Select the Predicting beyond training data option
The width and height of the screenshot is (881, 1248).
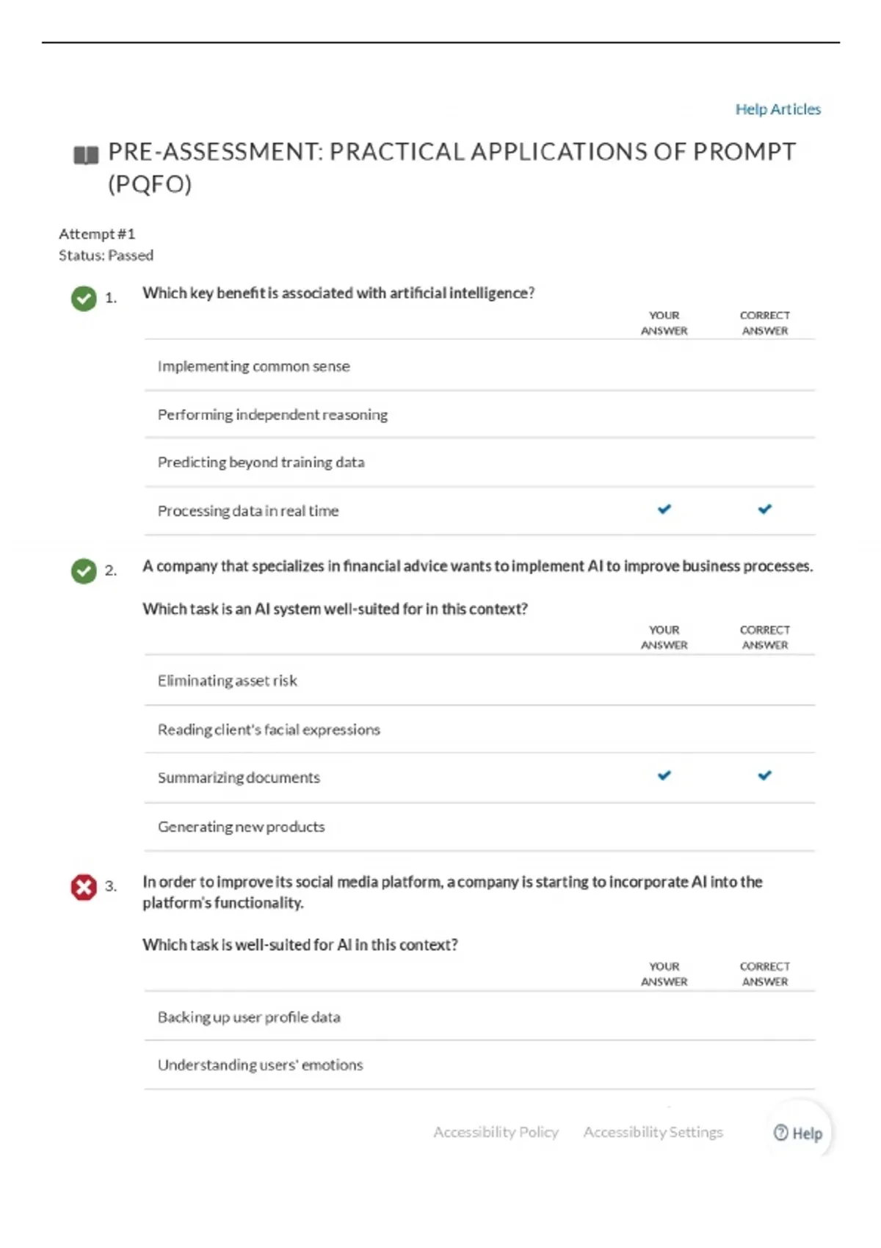pyautogui.click(x=479, y=462)
